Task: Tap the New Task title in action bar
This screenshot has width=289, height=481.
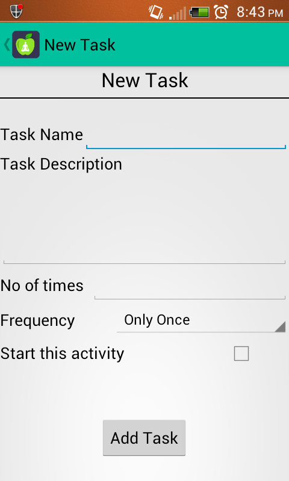Action: [x=80, y=45]
